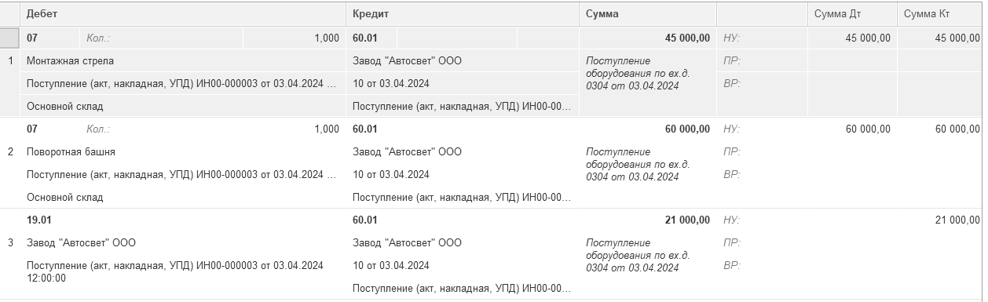Screen dimensions: 988x302
Task: Select row number 2 marker
Action: point(10,152)
